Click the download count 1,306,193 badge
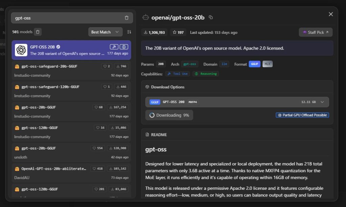The image size is (346, 207). click(154, 32)
